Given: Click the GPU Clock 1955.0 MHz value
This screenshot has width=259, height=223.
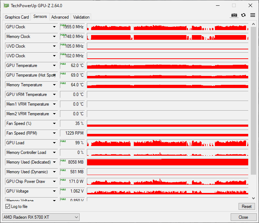Looking at the screenshot, I should point(72,27).
